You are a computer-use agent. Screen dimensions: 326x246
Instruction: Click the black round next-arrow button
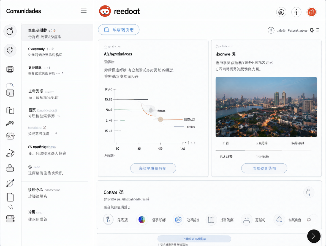coord(314,236)
